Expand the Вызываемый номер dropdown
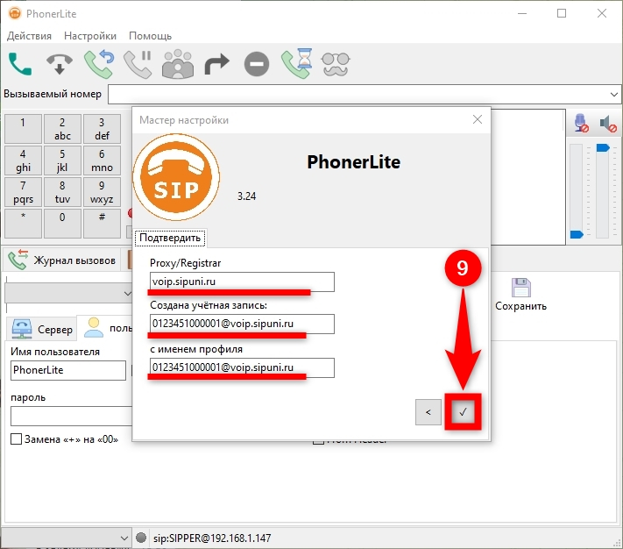 (614, 95)
